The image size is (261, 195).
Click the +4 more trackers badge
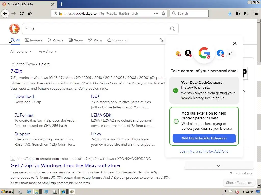(x=230, y=54)
